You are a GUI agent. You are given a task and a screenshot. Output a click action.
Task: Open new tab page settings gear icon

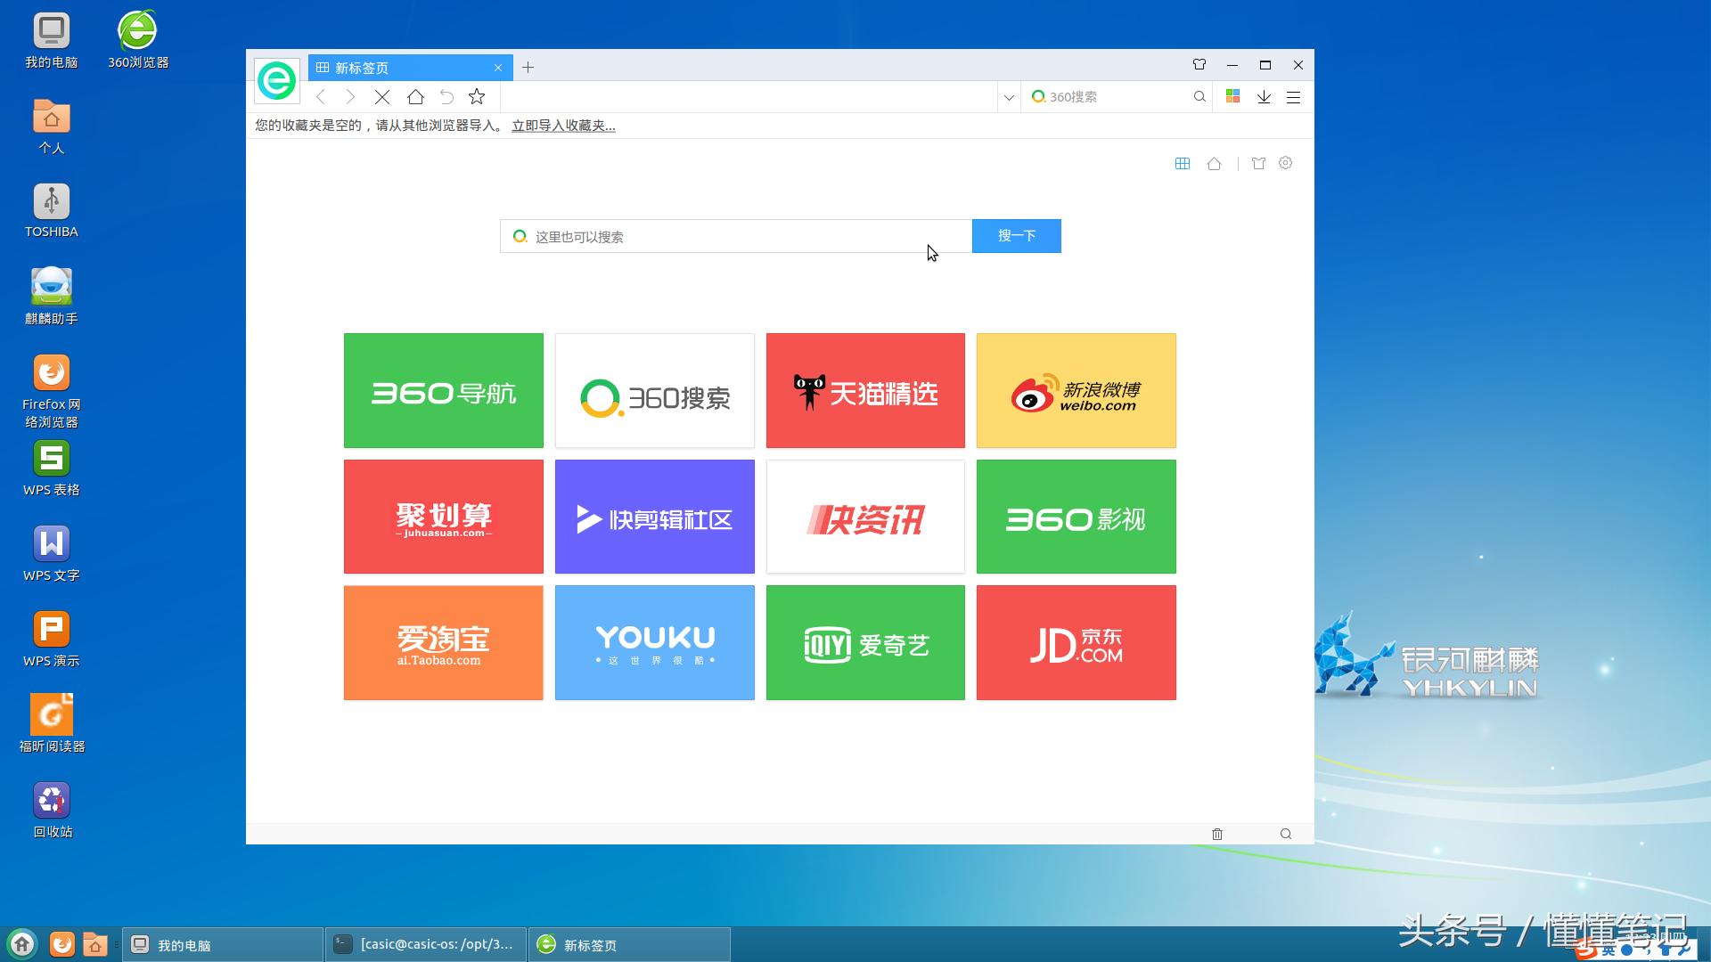click(x=1284, y=163)
